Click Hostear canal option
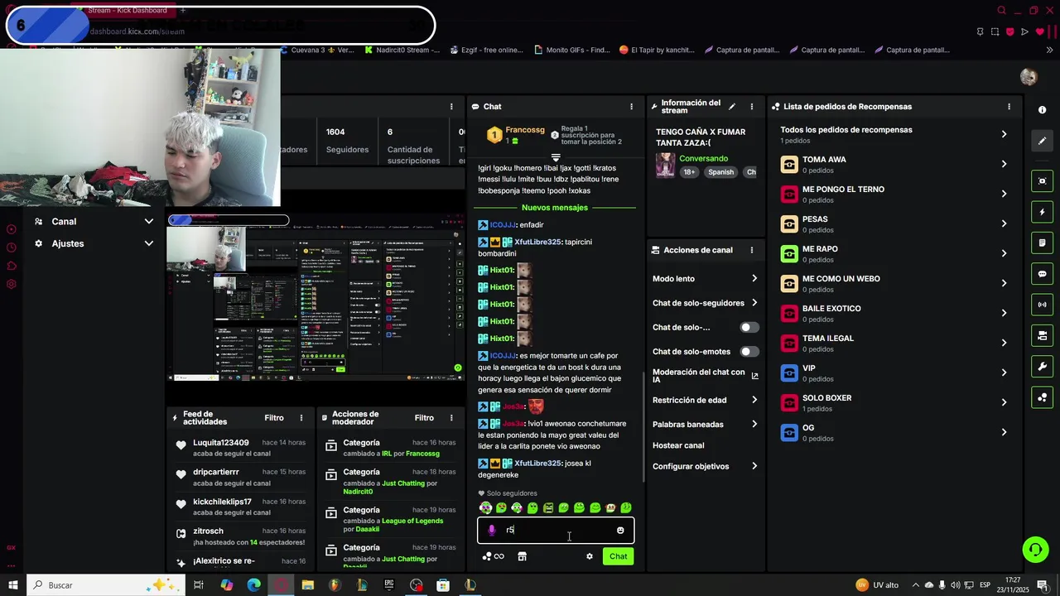The image size is (1060, 596). click(x=678, y=445)
